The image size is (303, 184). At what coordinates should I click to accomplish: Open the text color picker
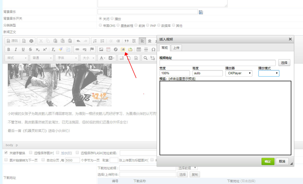tap(102, 58)
